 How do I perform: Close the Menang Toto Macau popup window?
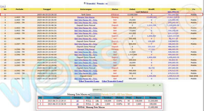(160, 85)
